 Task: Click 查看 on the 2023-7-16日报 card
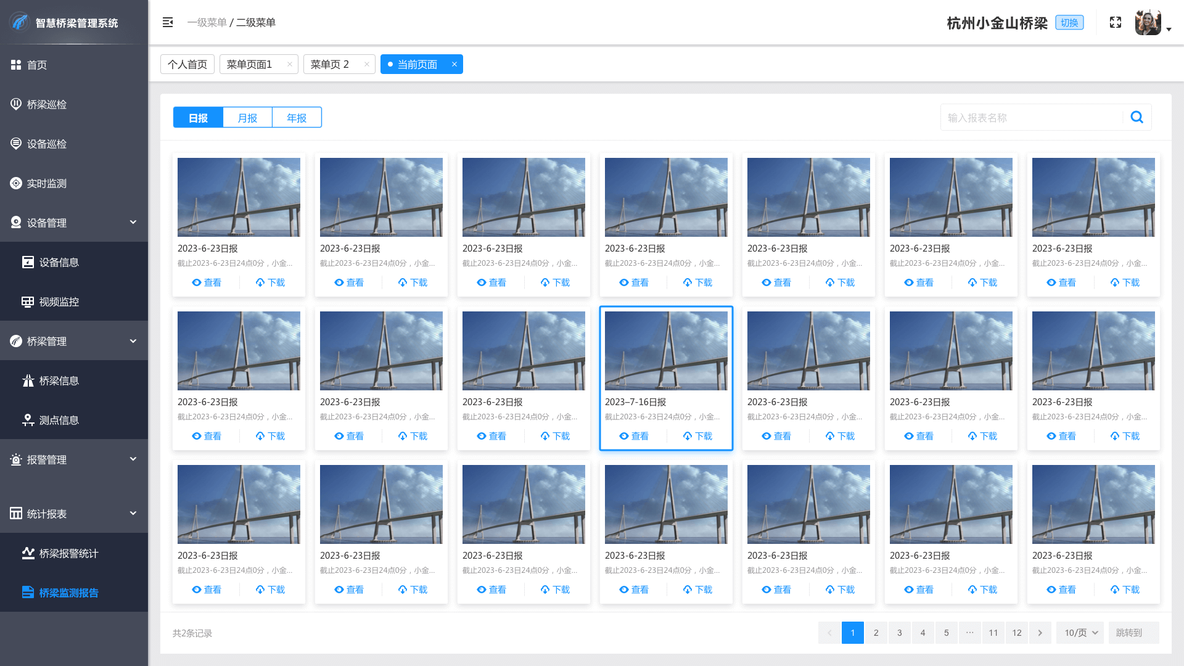pyautogui.click(x=634, y=436)
